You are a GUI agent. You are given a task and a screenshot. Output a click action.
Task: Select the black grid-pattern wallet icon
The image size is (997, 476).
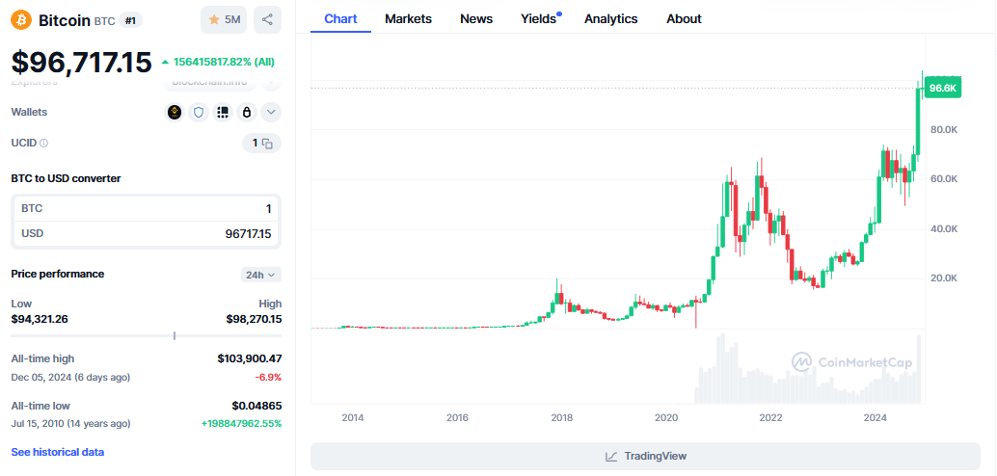[x=223, y=112]
